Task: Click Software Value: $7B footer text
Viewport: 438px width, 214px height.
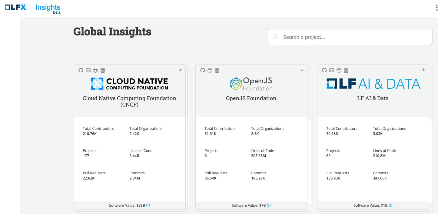Action: point(249,205)
